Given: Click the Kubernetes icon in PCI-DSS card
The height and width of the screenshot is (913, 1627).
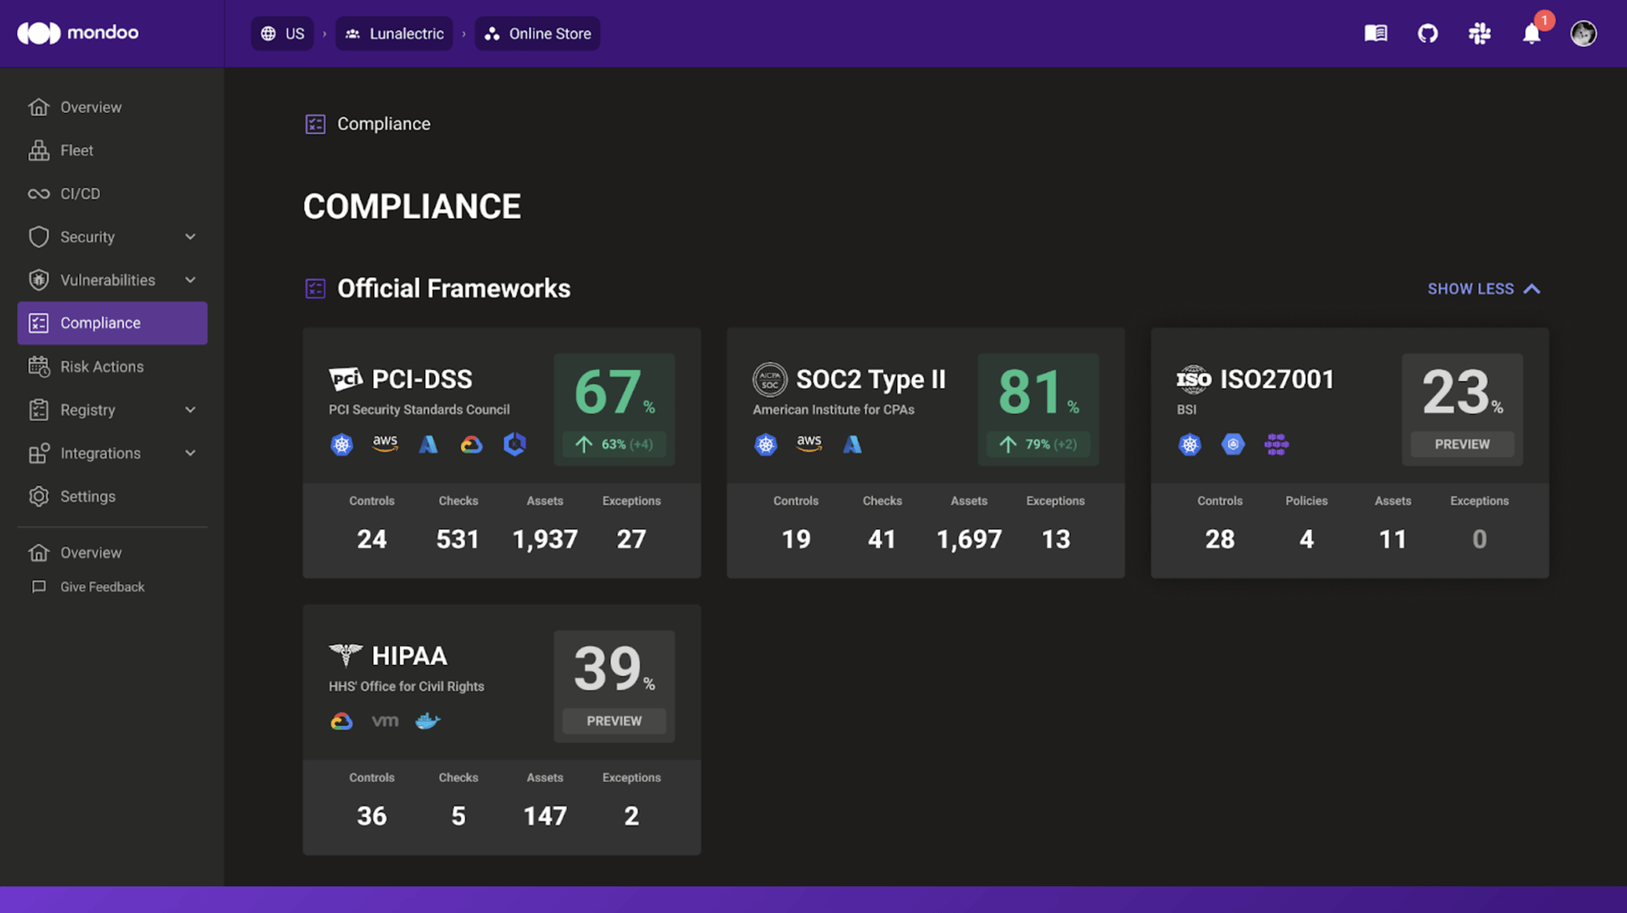Looking at the screenshot, I should (342, 444).
